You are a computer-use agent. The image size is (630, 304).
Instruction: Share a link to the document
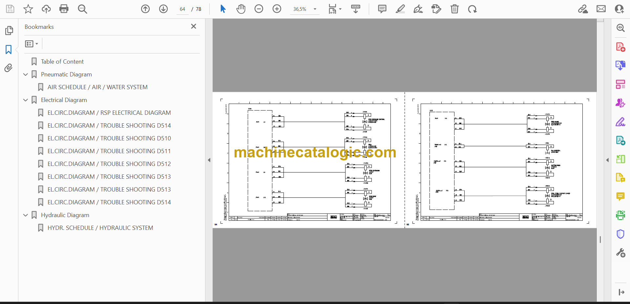(583, 9)
